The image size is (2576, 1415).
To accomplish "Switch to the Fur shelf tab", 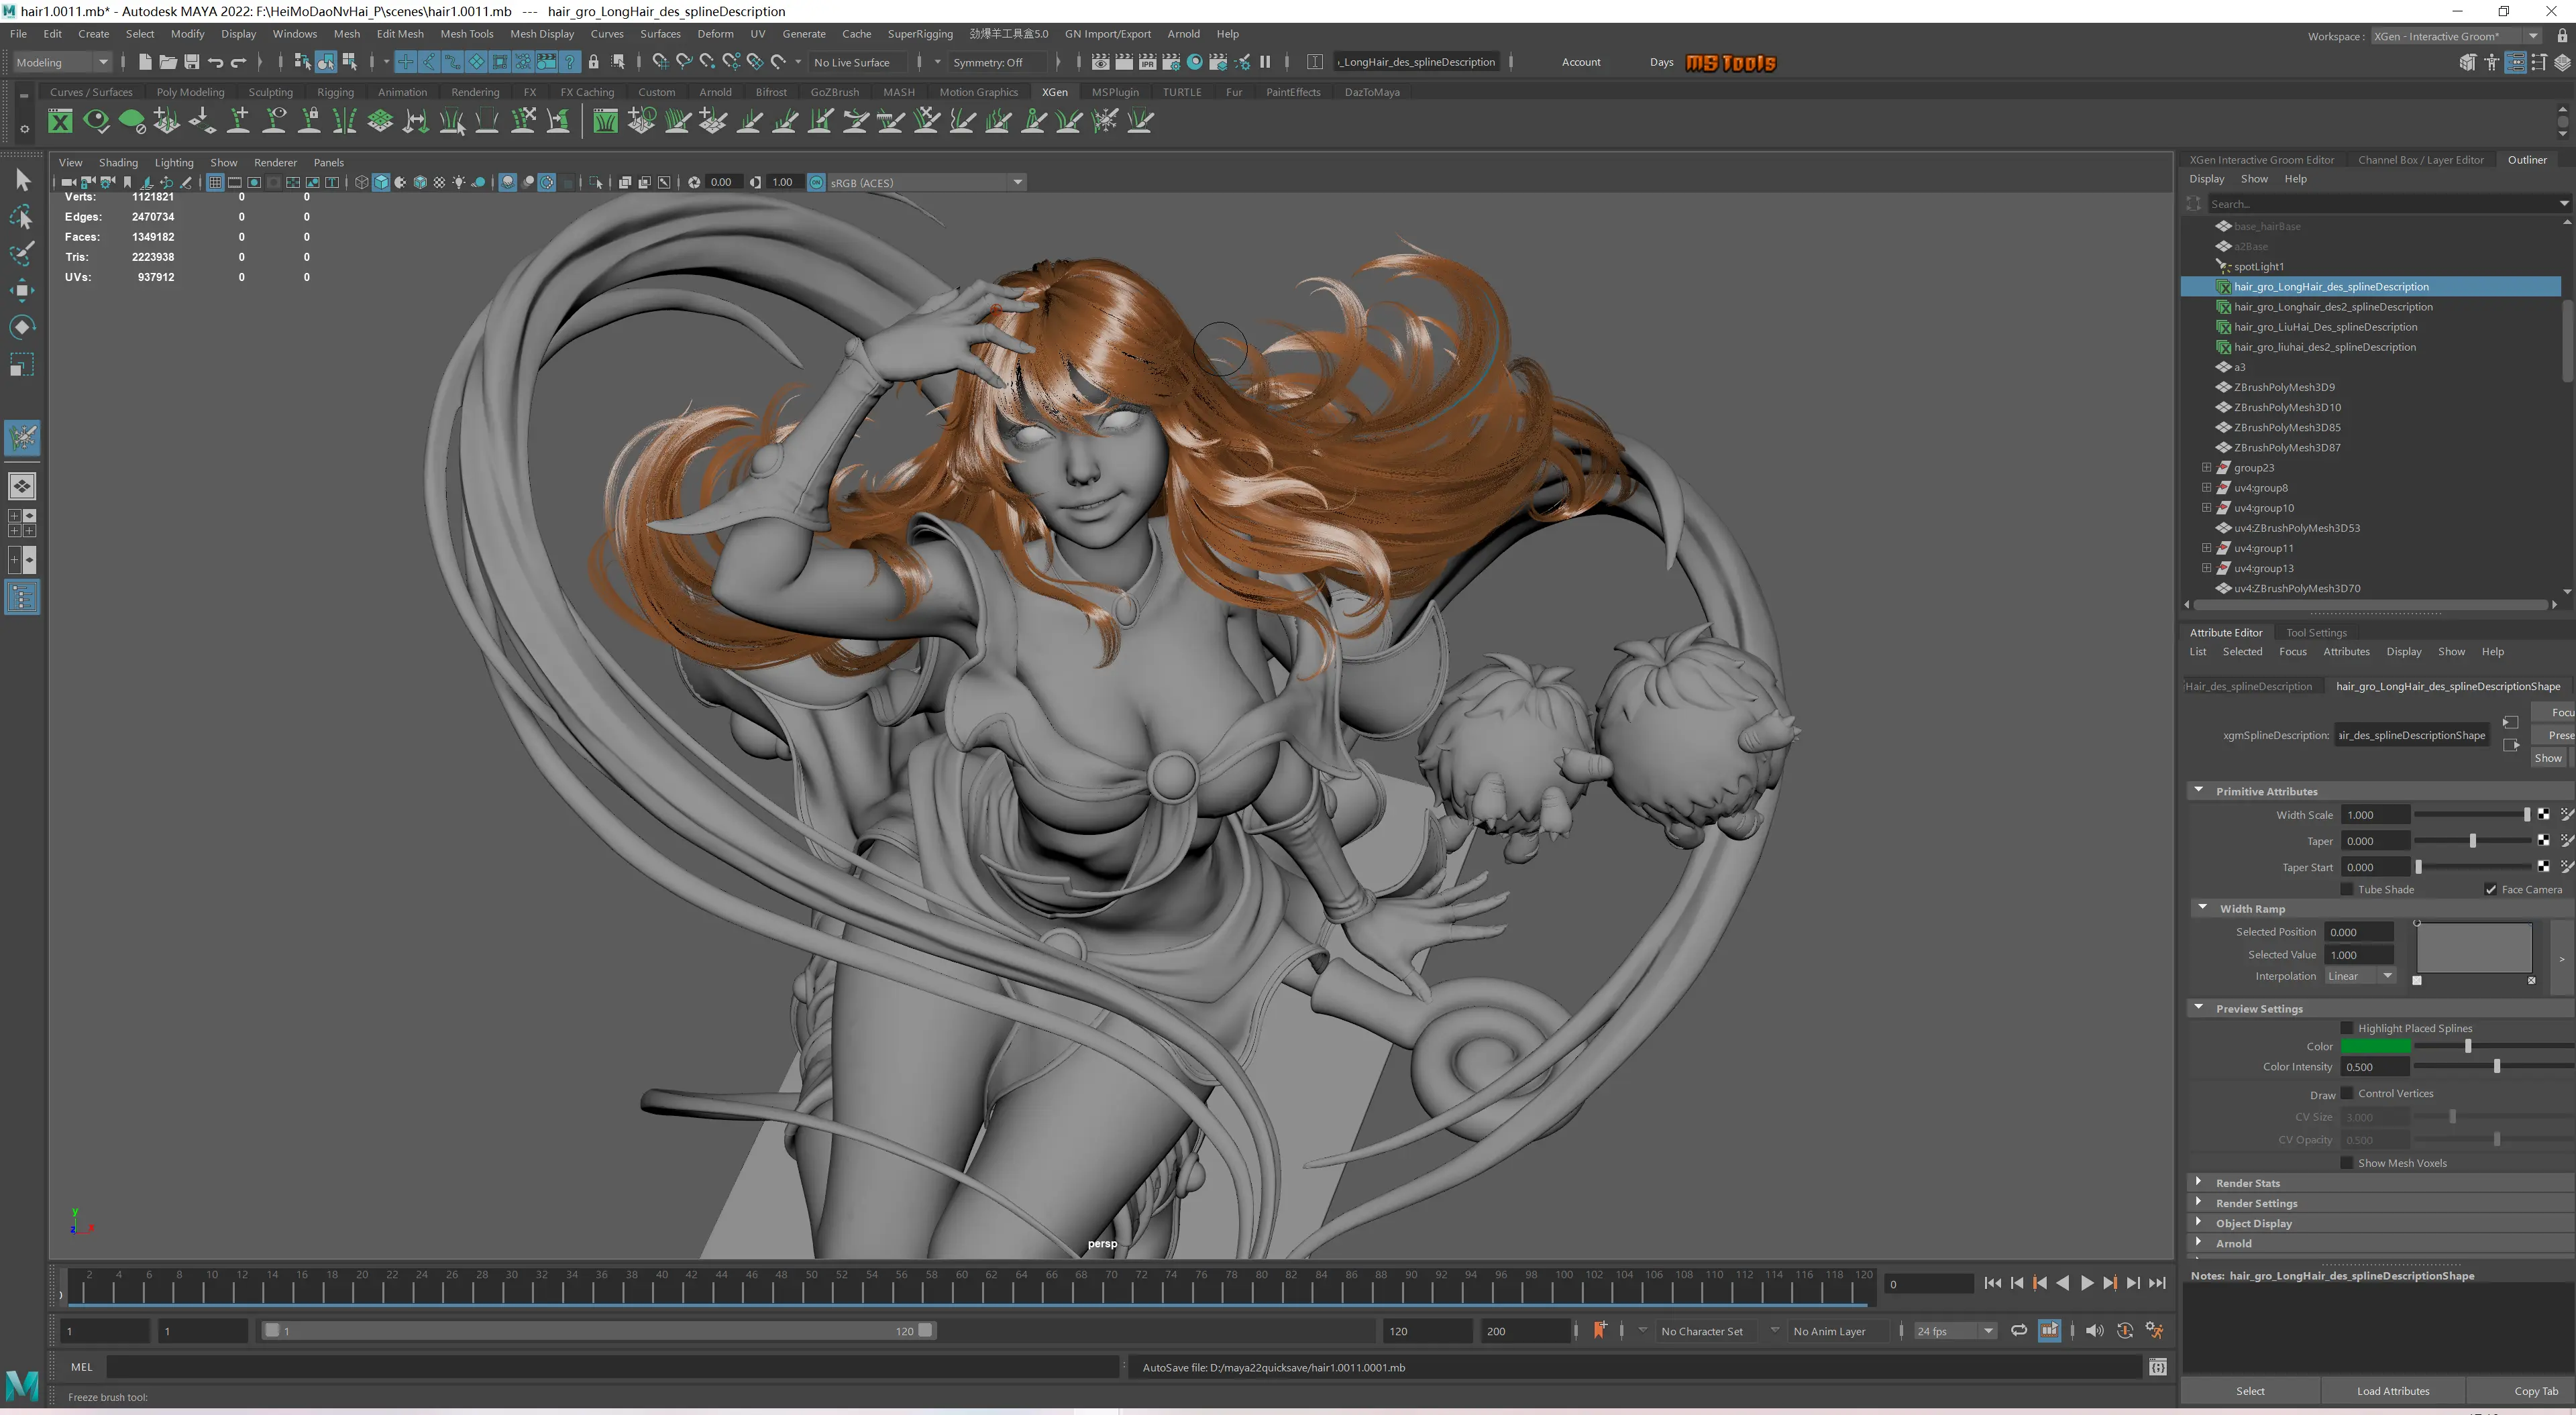I will [1234, 92].
